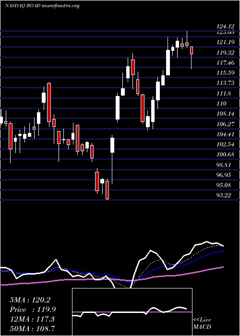Click the <<Live MACD label

tap(202, 323)
